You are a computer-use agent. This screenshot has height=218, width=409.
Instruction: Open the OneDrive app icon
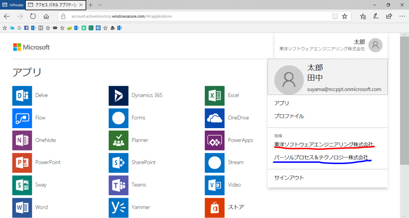(214, 118)
